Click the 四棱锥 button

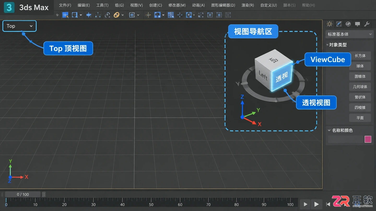(360, 107)
